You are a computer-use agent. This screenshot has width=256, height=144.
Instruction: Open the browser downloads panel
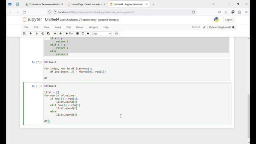(x=226, y=12)
